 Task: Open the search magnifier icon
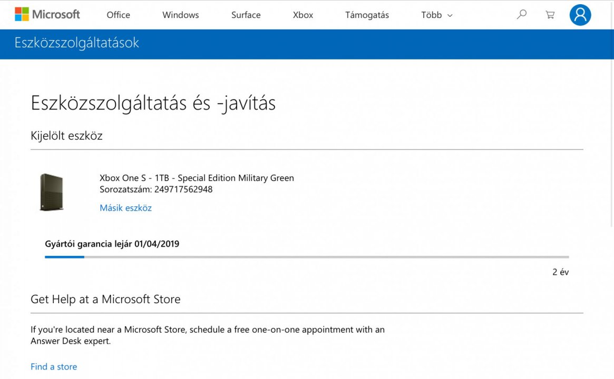[x=522, y=15]
